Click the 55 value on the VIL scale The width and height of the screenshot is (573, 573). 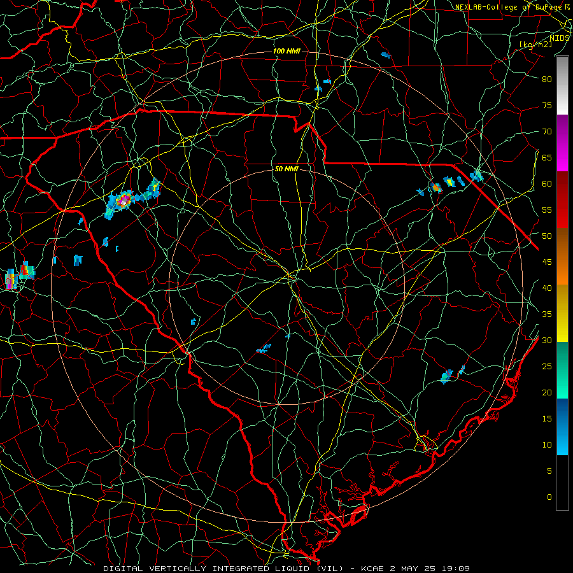point(547,209)
